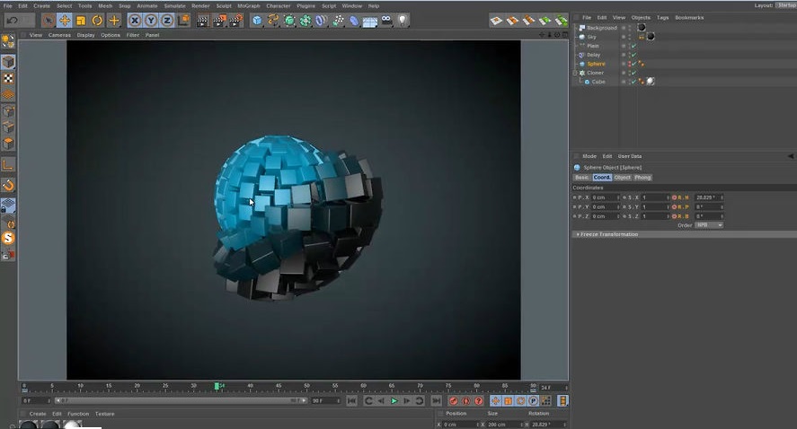The width and height of the screenshot is (797, 429).
Task: Switch to the Object tab in Attributes
Action: tap(623, 177)
